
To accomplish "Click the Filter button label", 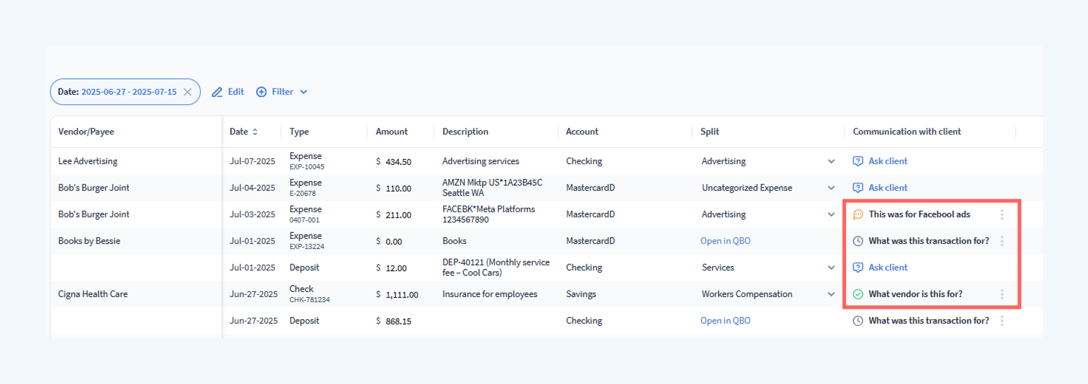I will click(x=282, y=91).
